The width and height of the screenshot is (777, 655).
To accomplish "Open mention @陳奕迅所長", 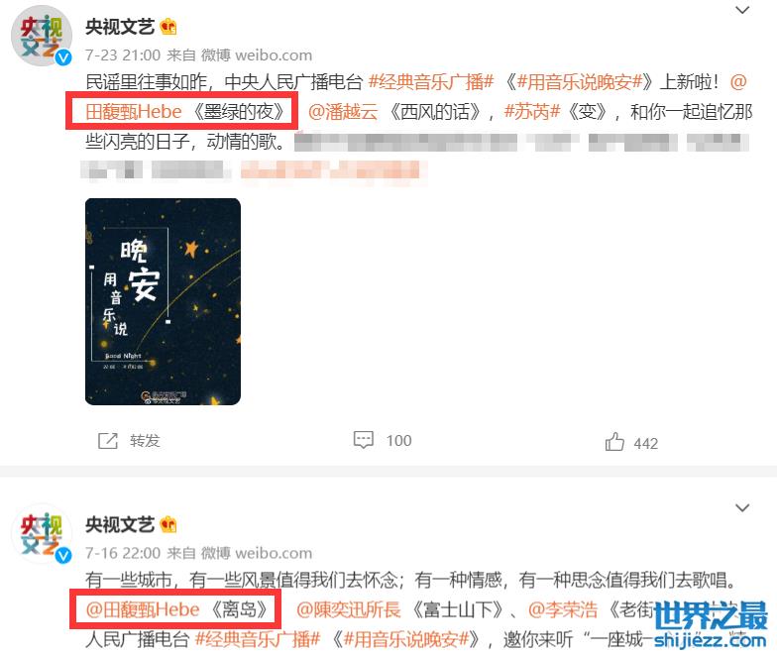I will 349,609.
